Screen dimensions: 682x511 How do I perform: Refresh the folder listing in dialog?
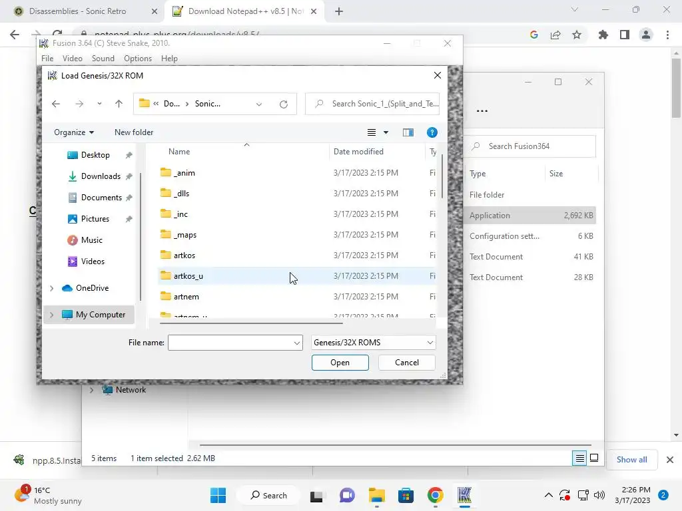284,104
